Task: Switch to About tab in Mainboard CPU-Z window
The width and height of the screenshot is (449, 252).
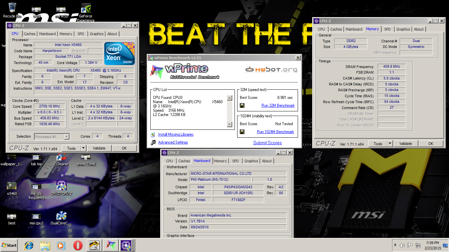Action: (267, 161)
